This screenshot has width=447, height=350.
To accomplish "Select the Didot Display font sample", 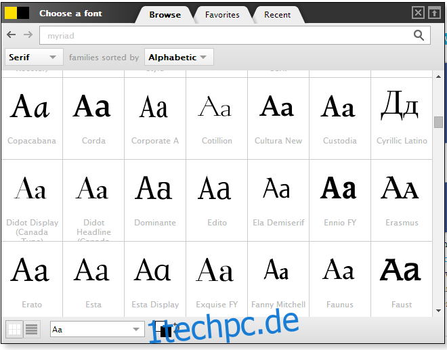I will tap(32, 200).
